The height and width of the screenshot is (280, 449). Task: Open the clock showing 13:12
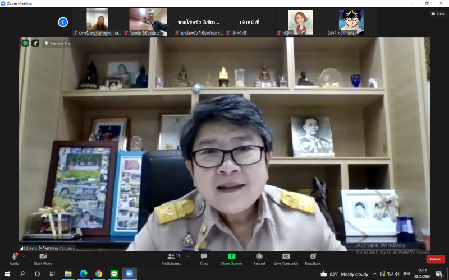423,274
